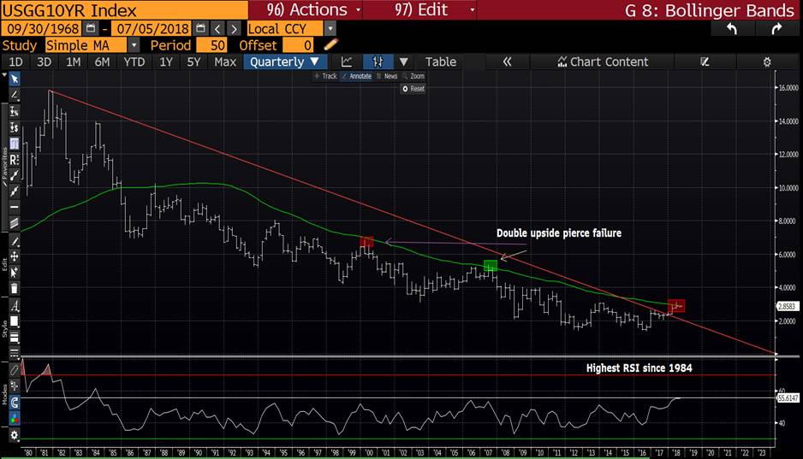This screenshot has width=803, height=459.
Task: Click the Chart Content button
Action: coord(603,62)
